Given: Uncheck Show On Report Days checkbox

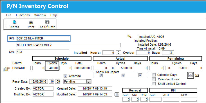Looking at the screenshot, I should [x=140, y=75].
